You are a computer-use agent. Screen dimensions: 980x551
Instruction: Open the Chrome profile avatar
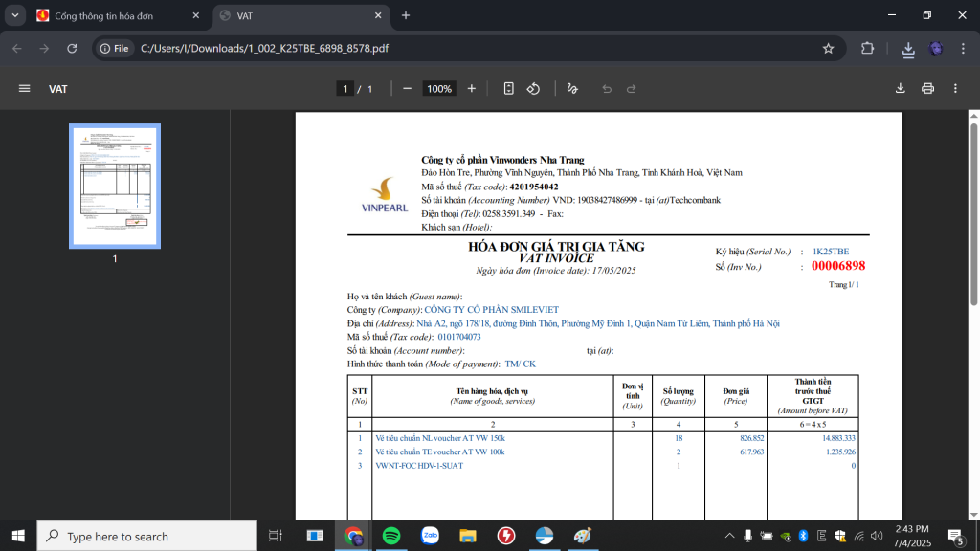pyautogui.click(x=936, y=48)
